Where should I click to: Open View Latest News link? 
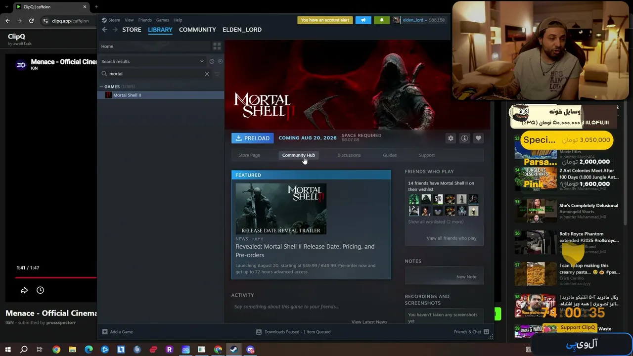[x=369, y=322]
